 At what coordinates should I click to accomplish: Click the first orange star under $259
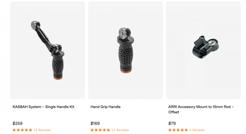click(14, 130)
